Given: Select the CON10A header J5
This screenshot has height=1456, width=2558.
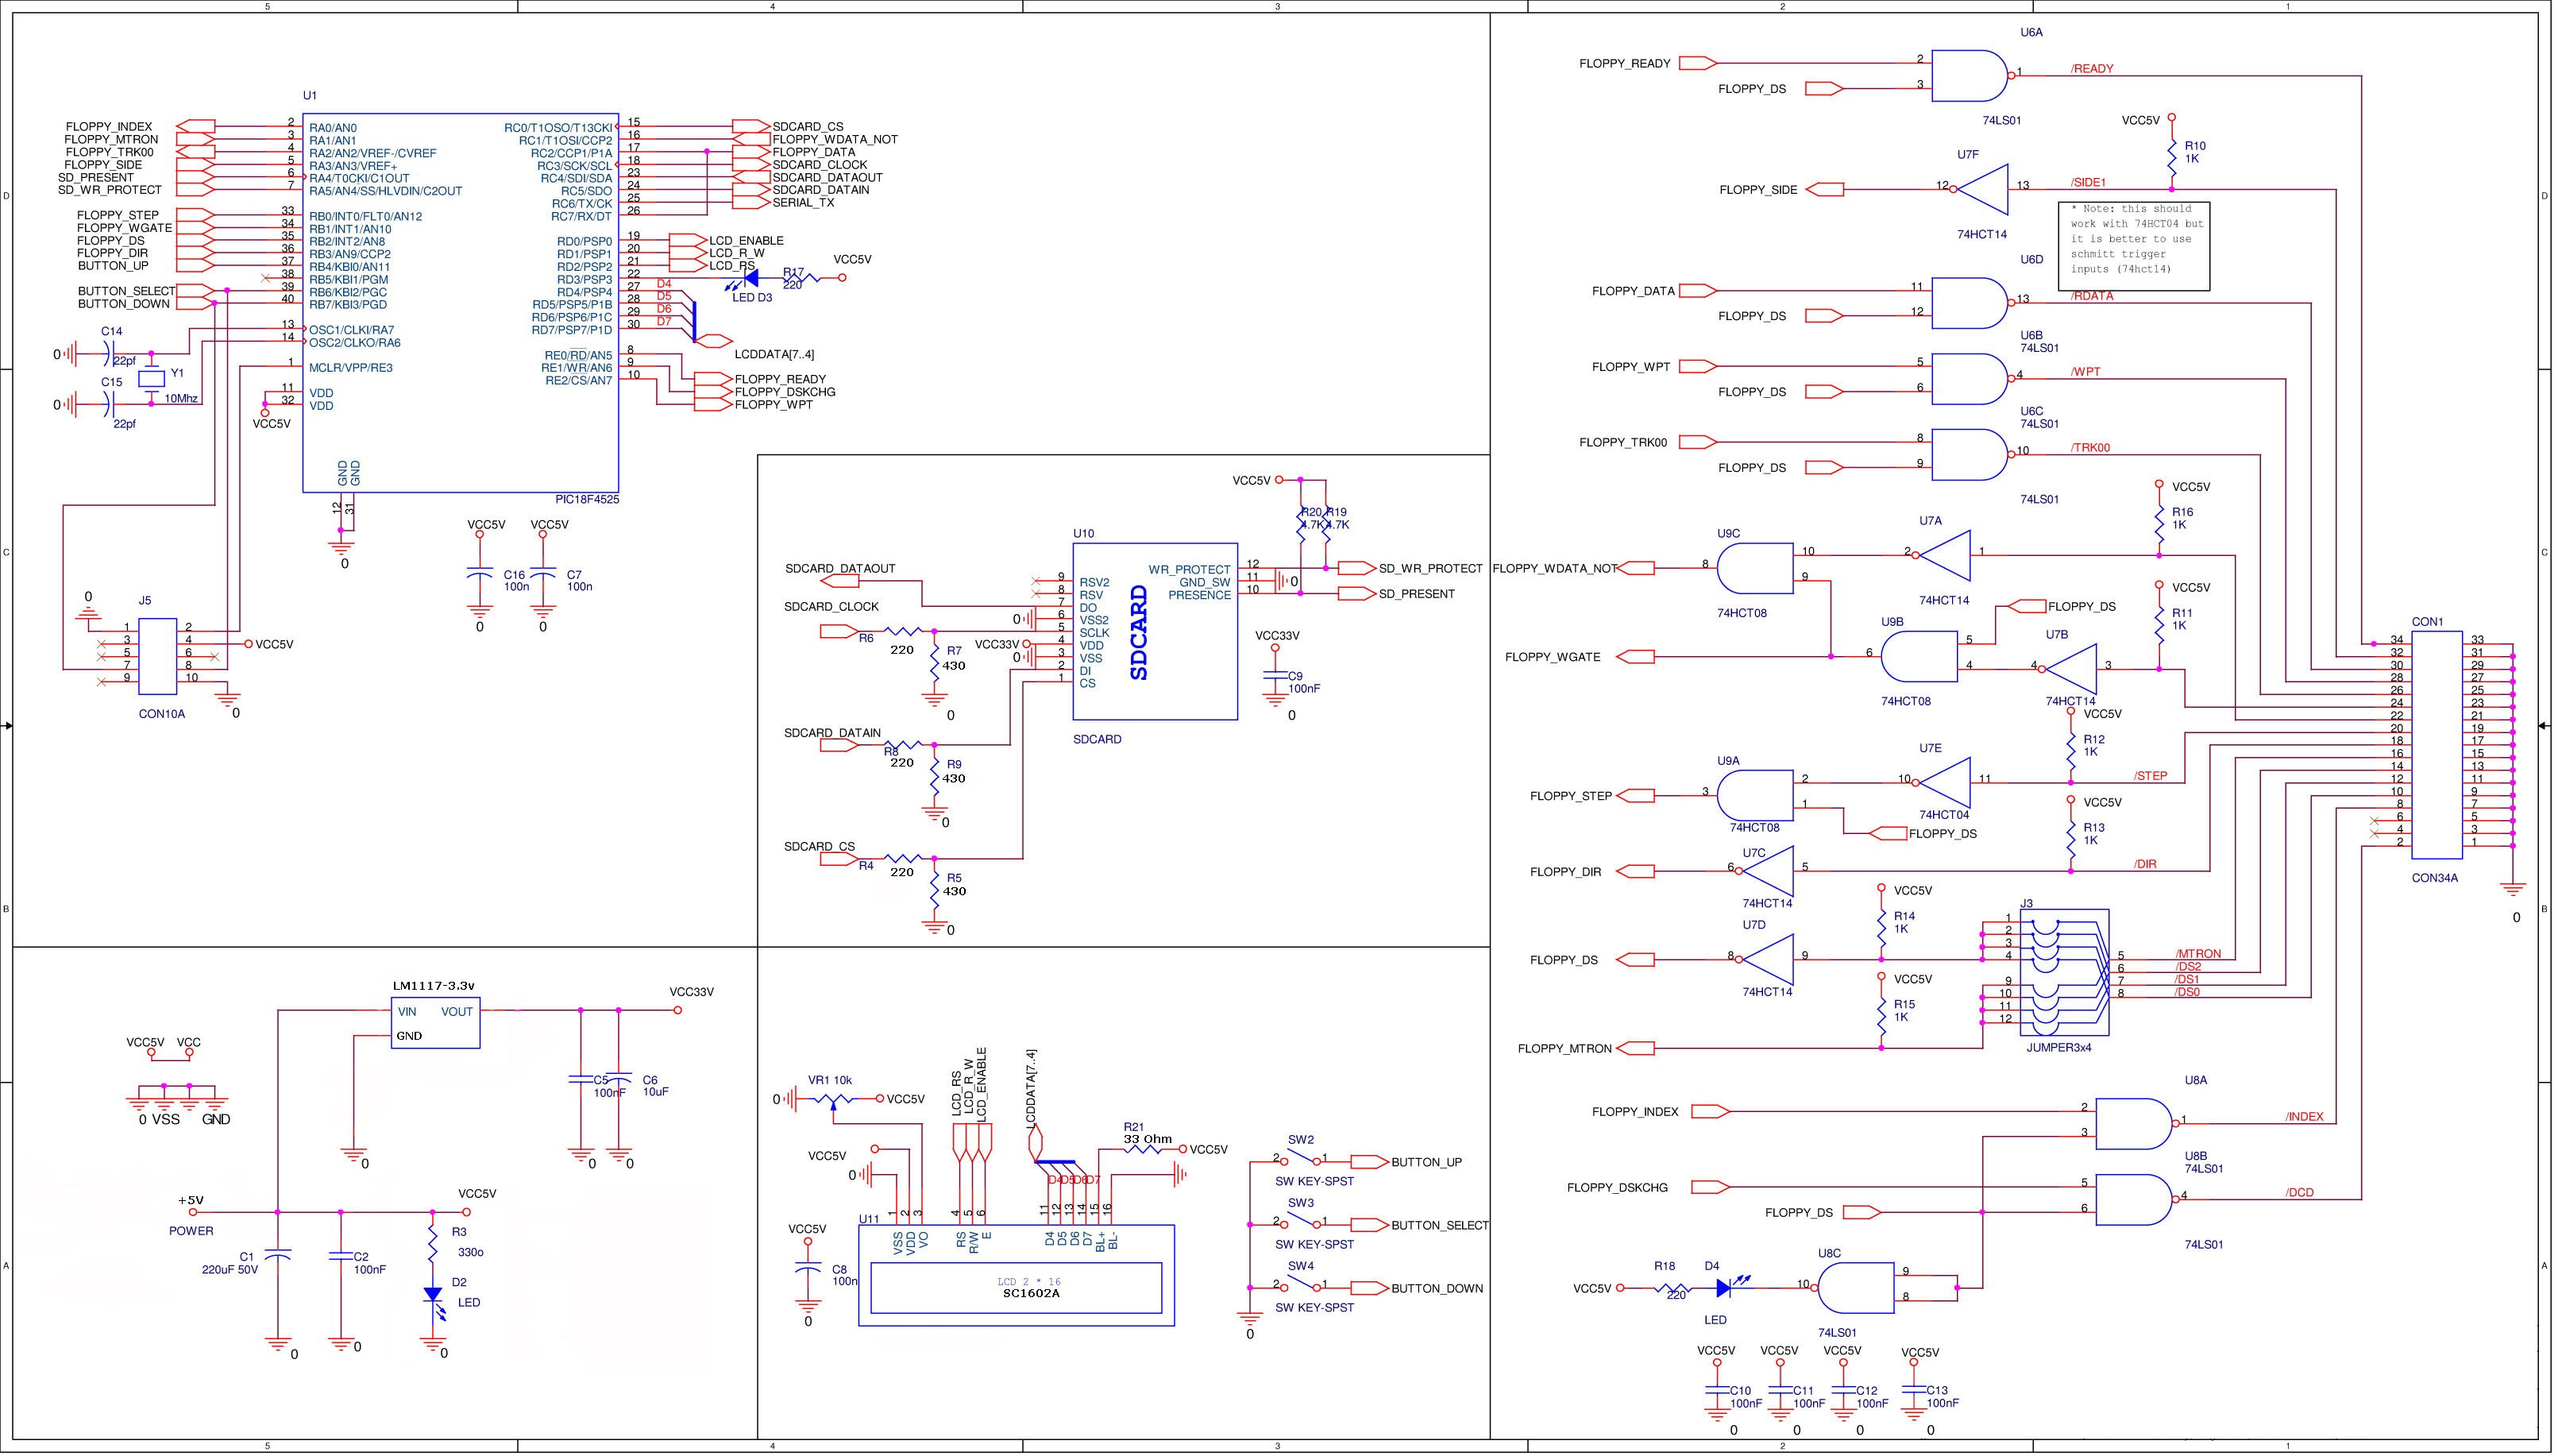Looking at the screenshot, I should click(158, 656).
